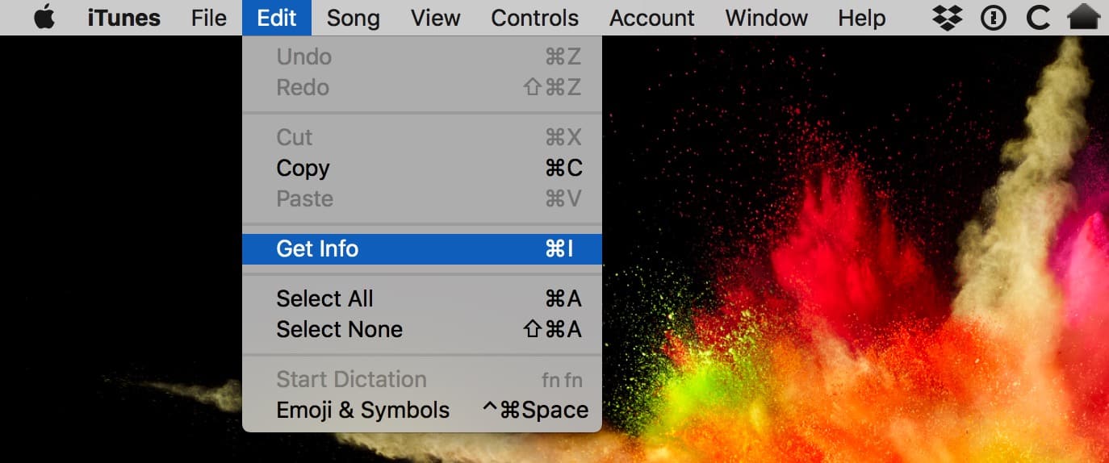Screen dimensions: 1109x463
Task: Choose Select All menu entry
Action: coord(324,298)
